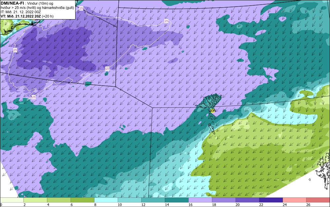Click the legend scale value 26
330x207 pixels.
308,205
